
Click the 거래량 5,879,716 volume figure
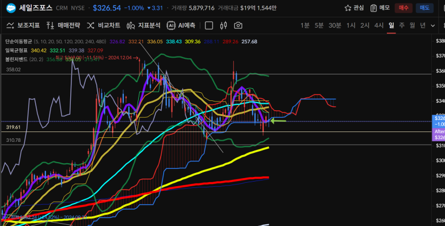[x=193, y=8]
